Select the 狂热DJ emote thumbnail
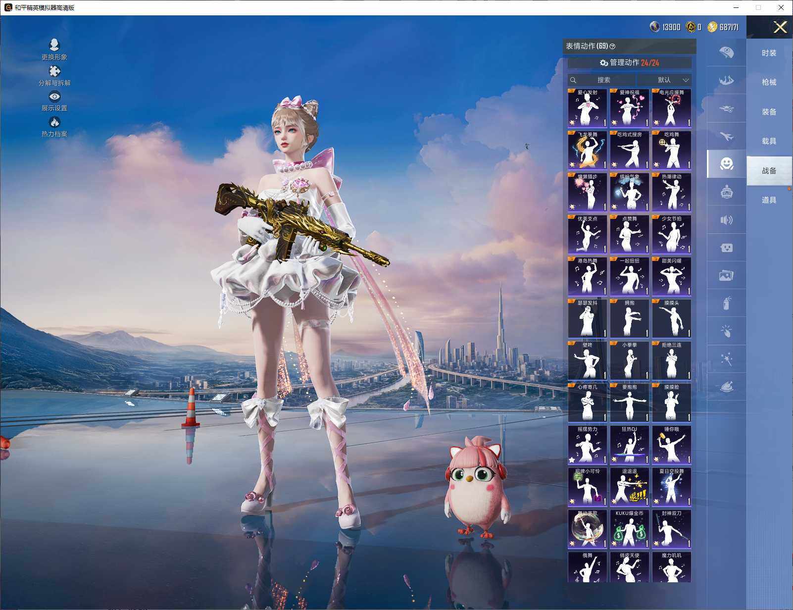The width and height of the screenshot is (793, 610). tap(630, 445)
